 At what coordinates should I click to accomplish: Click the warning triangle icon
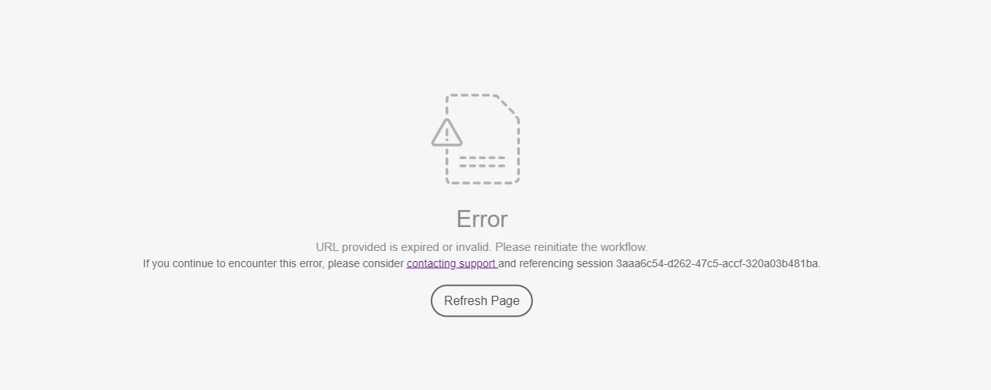[447, 132]
